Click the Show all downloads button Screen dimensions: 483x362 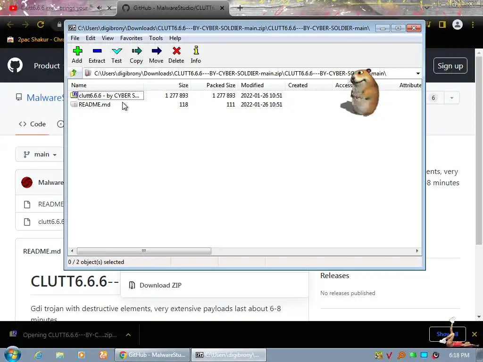(447, 334)
